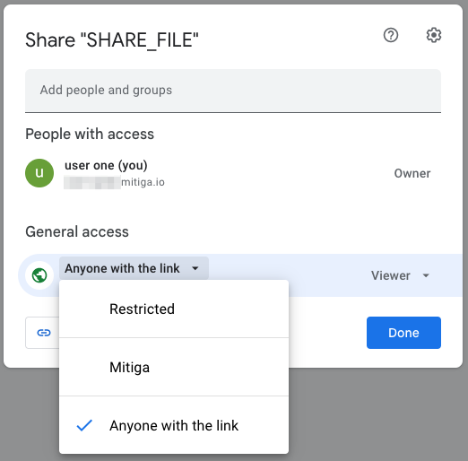Image resolution: width=468 pixels, height=461 pixels.
Task: Click the Share "SHARE_FILE" title
Action: point(112,40)
